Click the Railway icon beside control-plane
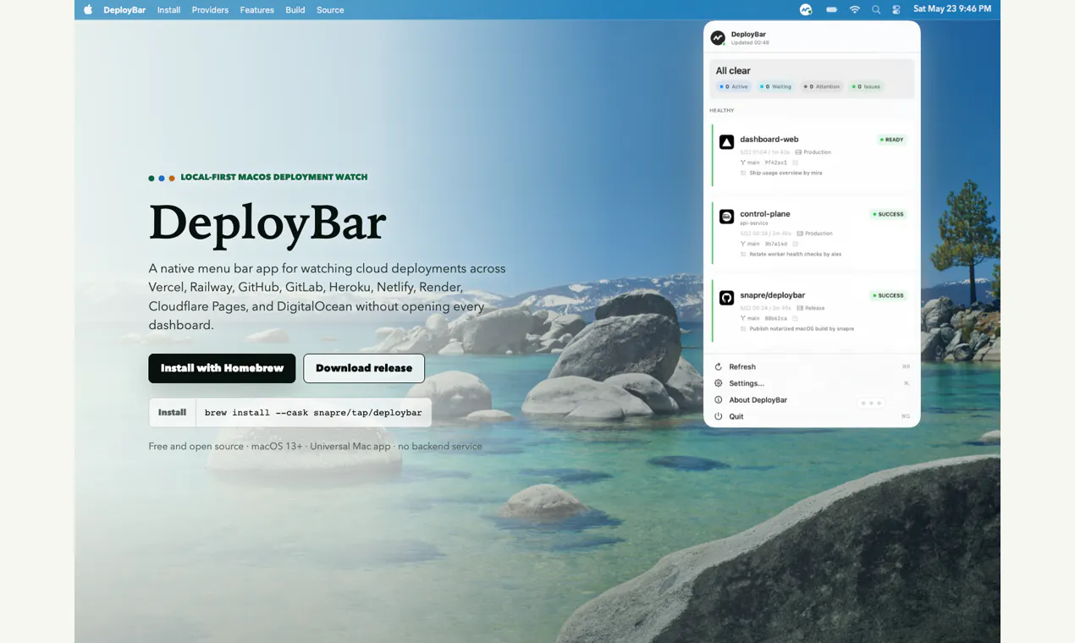This screenshot has width=1075, height=643. tap(726, 217)
